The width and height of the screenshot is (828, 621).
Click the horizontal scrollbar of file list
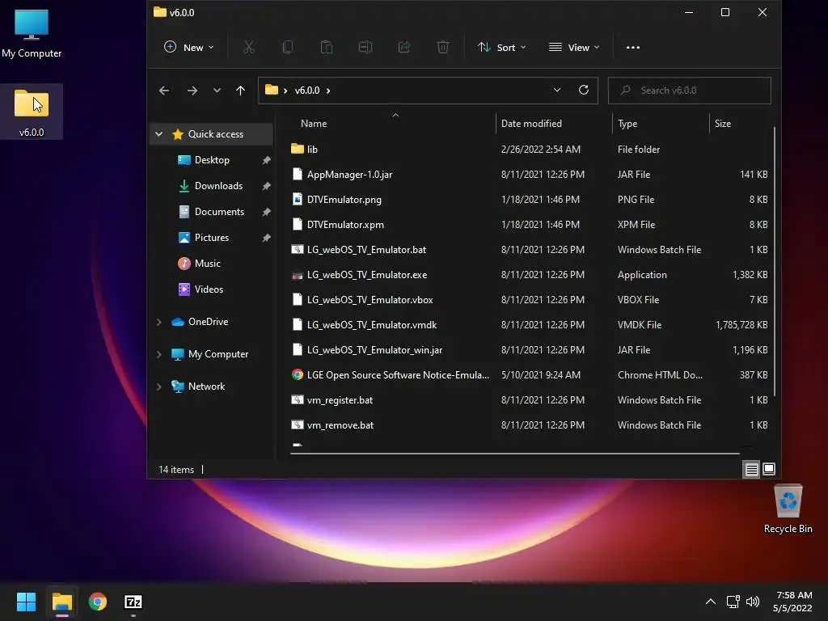(515, 453)
